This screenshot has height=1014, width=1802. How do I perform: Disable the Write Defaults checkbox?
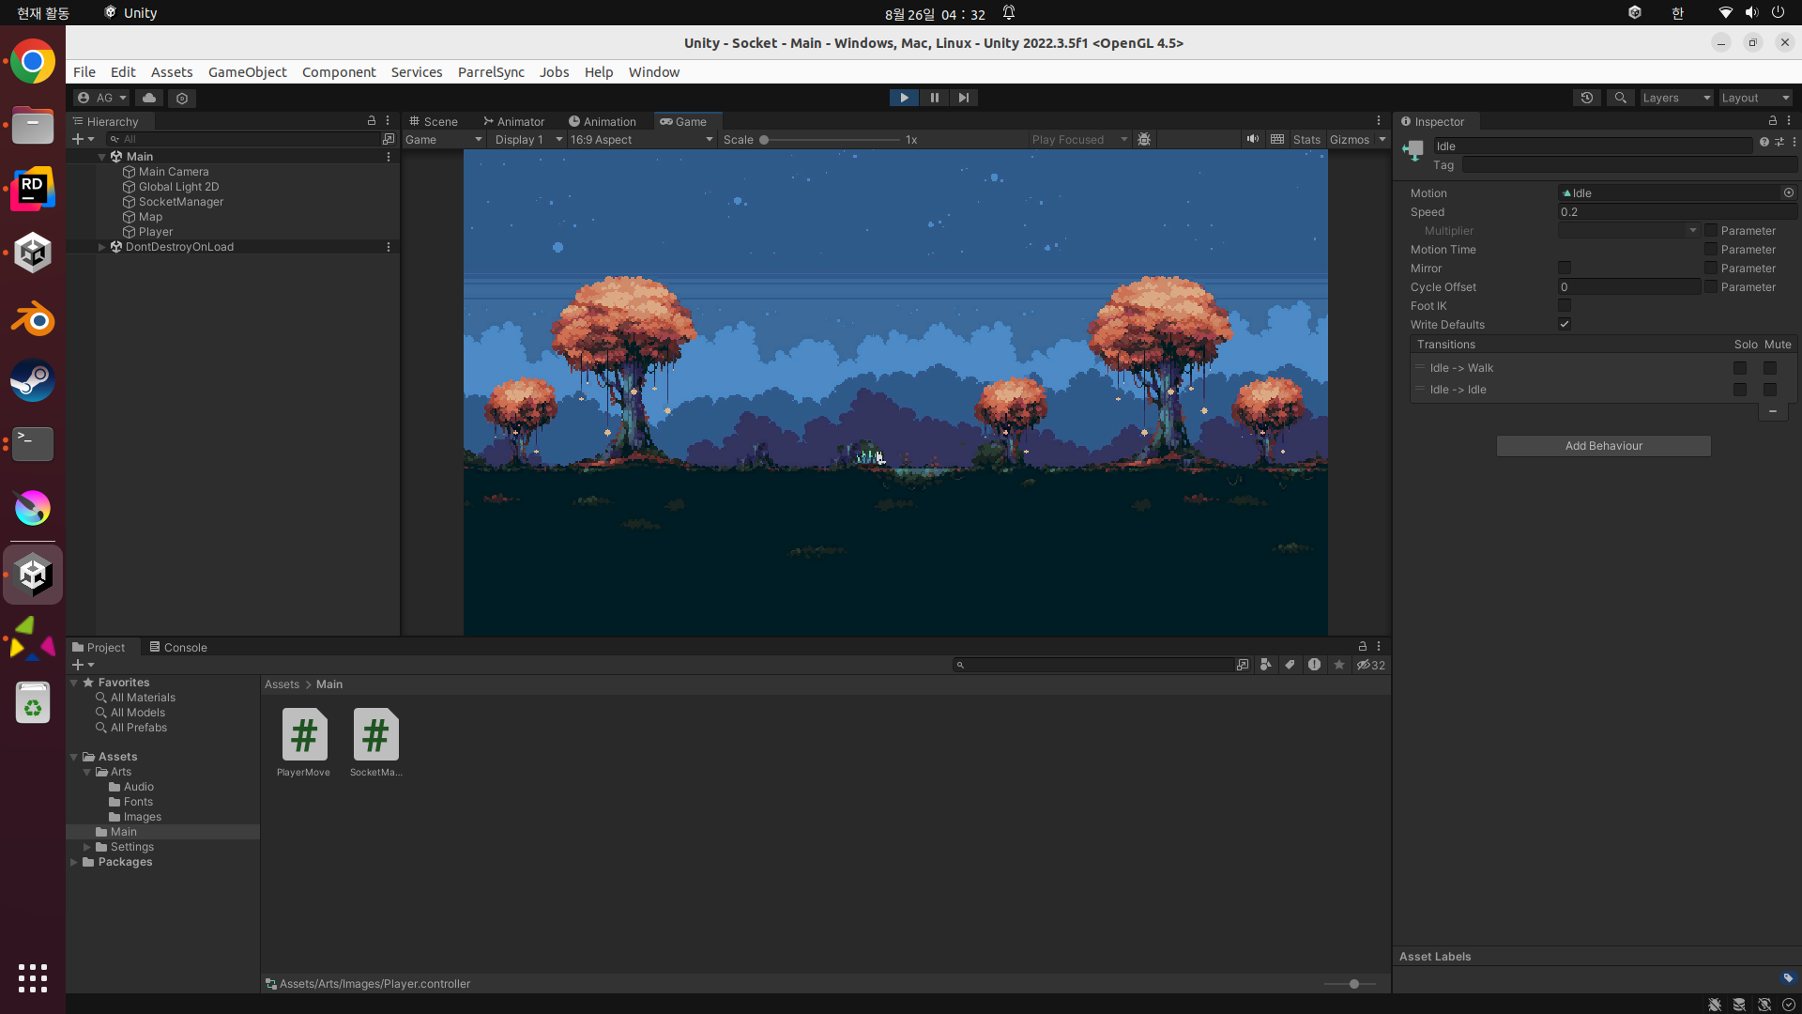point(1565,324)
